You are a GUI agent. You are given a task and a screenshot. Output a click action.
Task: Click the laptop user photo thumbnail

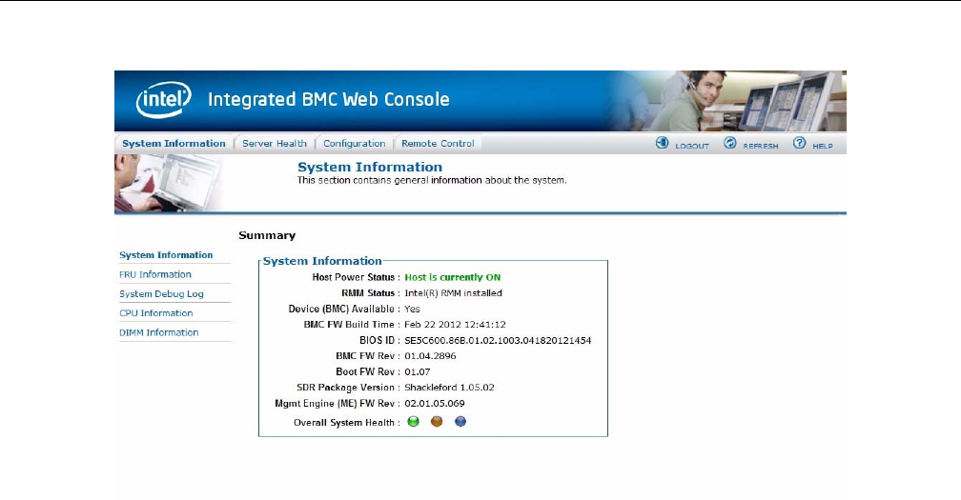[x=170, y=184]
